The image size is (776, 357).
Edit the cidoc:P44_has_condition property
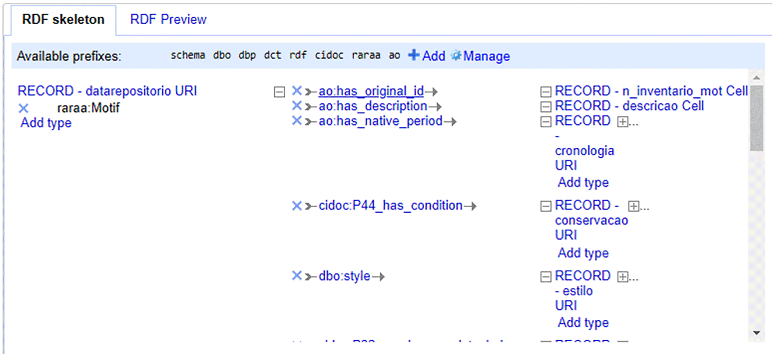(391, 205)
